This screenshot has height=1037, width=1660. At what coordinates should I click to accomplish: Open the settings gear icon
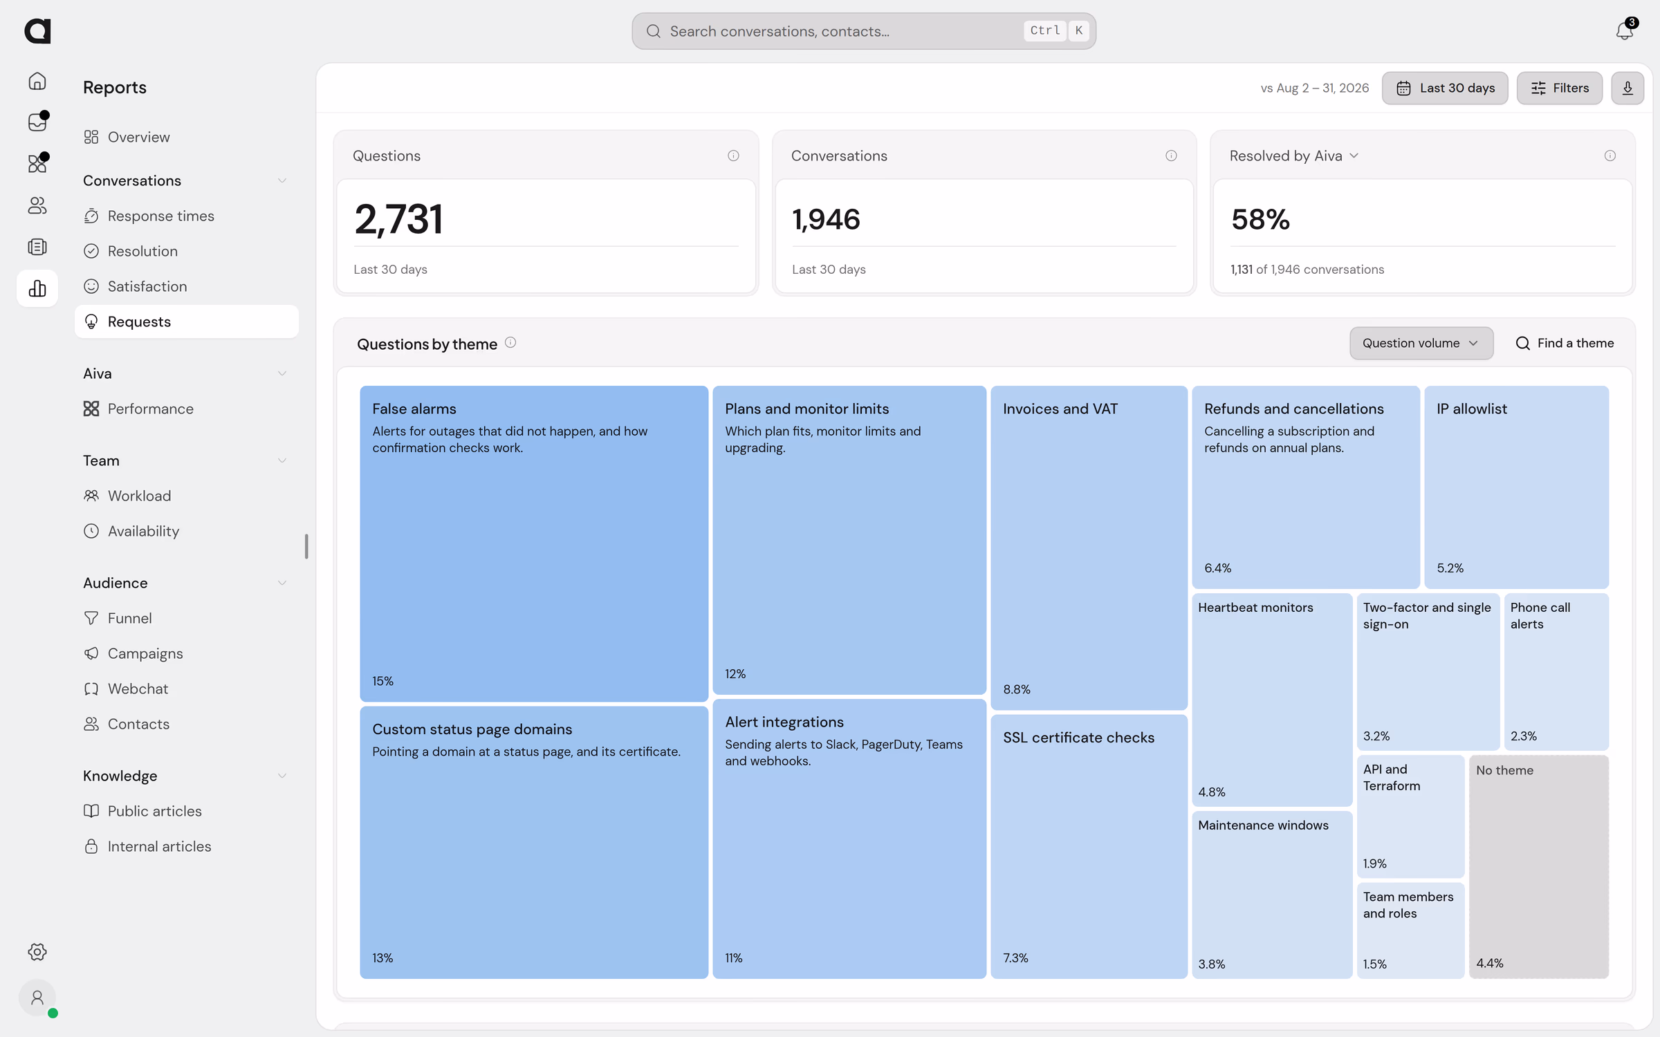(37, 952)
